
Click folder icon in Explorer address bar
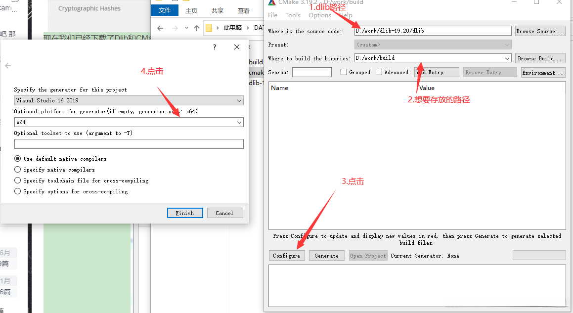click(209, 28)
